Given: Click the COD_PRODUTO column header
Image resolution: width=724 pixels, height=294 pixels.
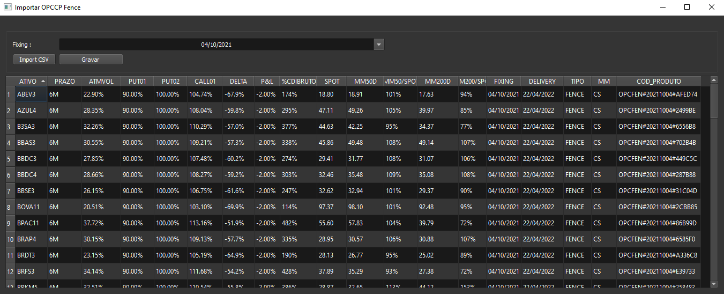Looking at the screenshot, I should [659, 82].
